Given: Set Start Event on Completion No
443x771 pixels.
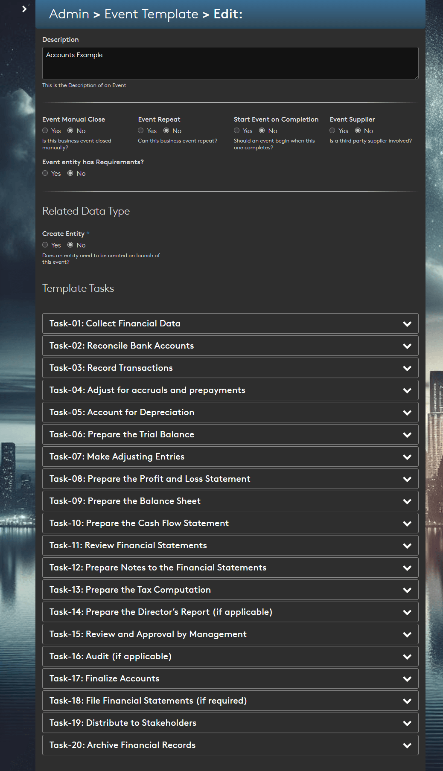Looking at the screenshot, I should tap(262, 131).
